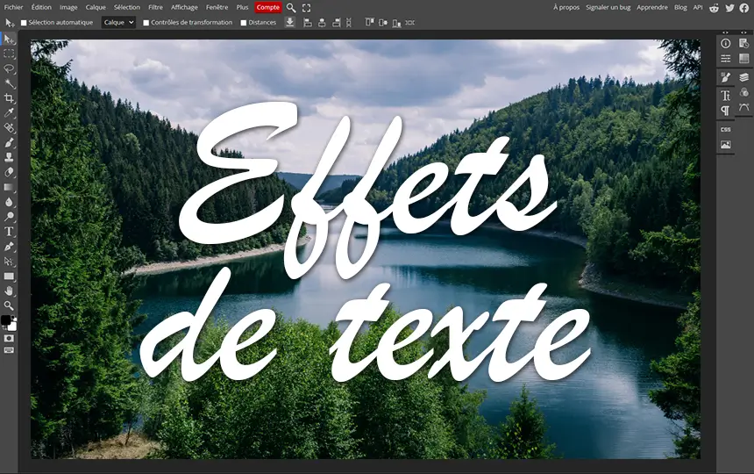Open the CSS panel
Image resolution: width=754 pixels, height=474 pixels.
726,129
